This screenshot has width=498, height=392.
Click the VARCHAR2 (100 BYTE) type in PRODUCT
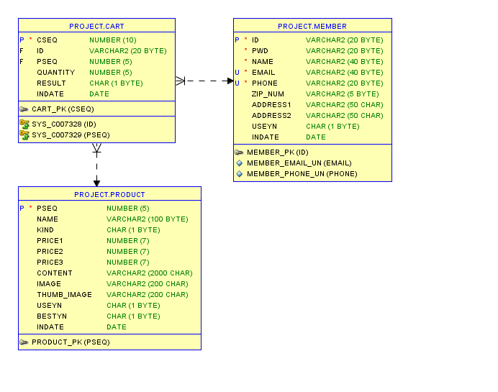click(x=147, y=219)
